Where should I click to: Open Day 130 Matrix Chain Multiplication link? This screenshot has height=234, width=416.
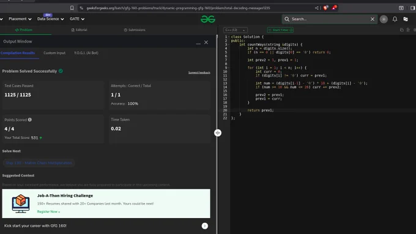coord(39,163)
